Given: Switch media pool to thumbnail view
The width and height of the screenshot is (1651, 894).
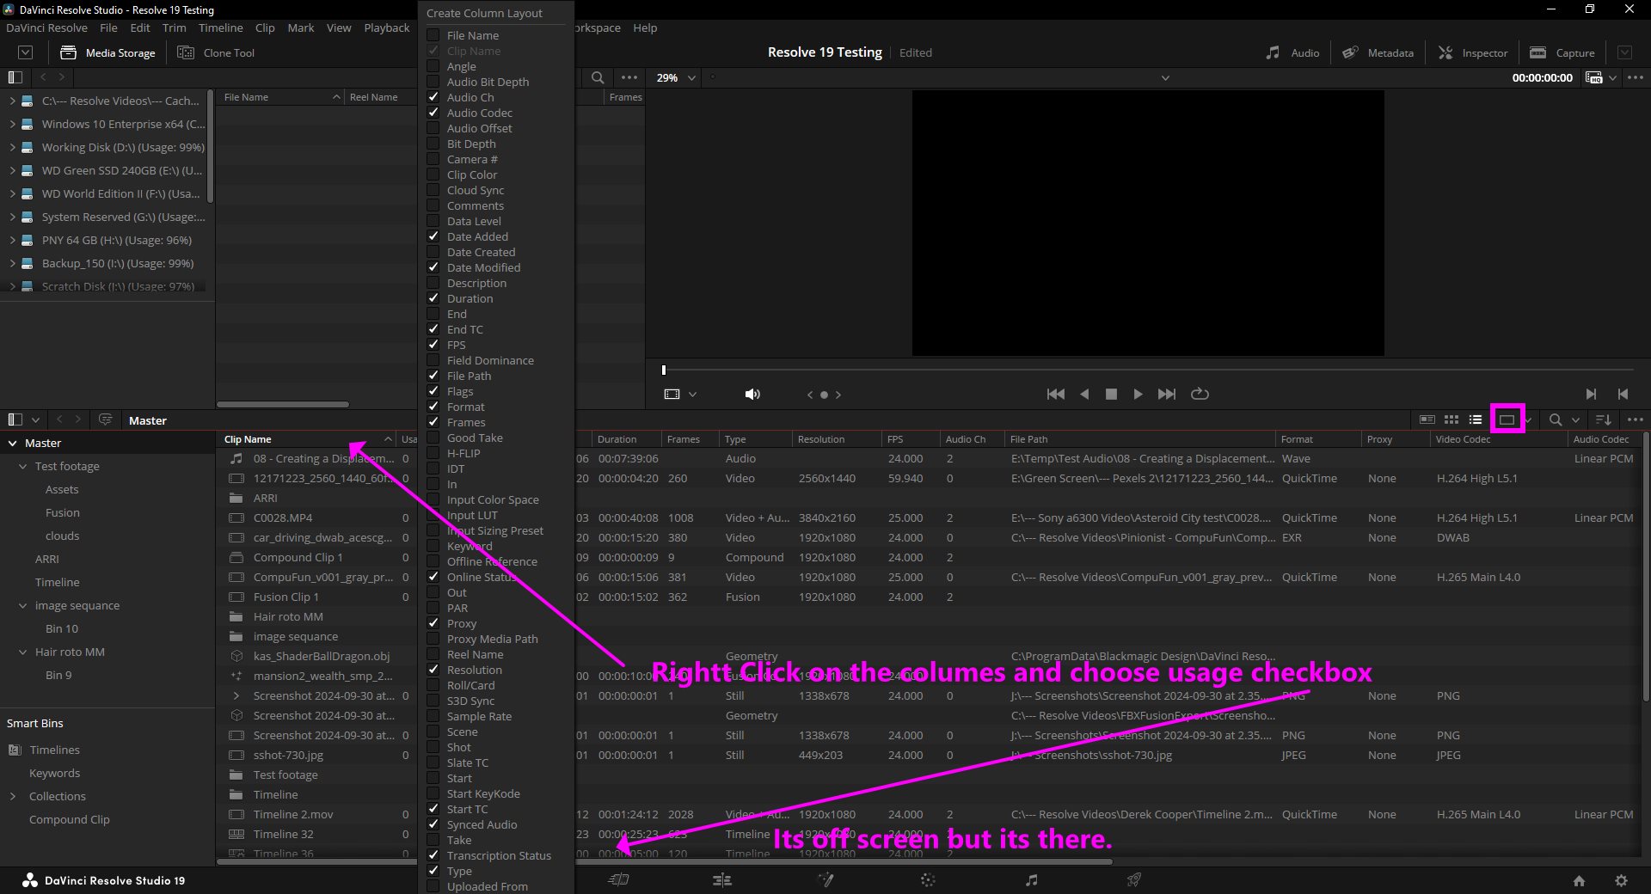Looking at the screenshot, I should pos(1452,419).
